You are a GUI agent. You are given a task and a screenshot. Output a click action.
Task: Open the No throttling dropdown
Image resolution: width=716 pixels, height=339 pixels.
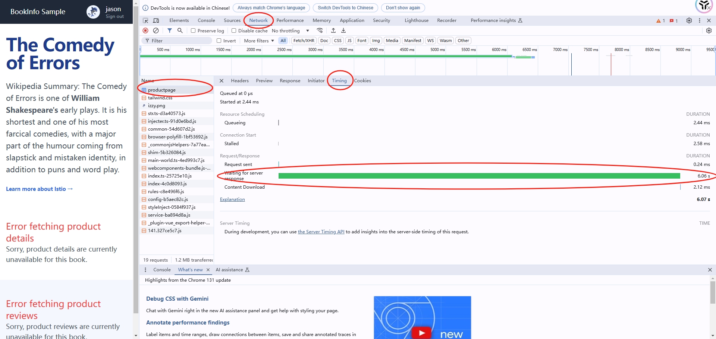click(291, 31)
